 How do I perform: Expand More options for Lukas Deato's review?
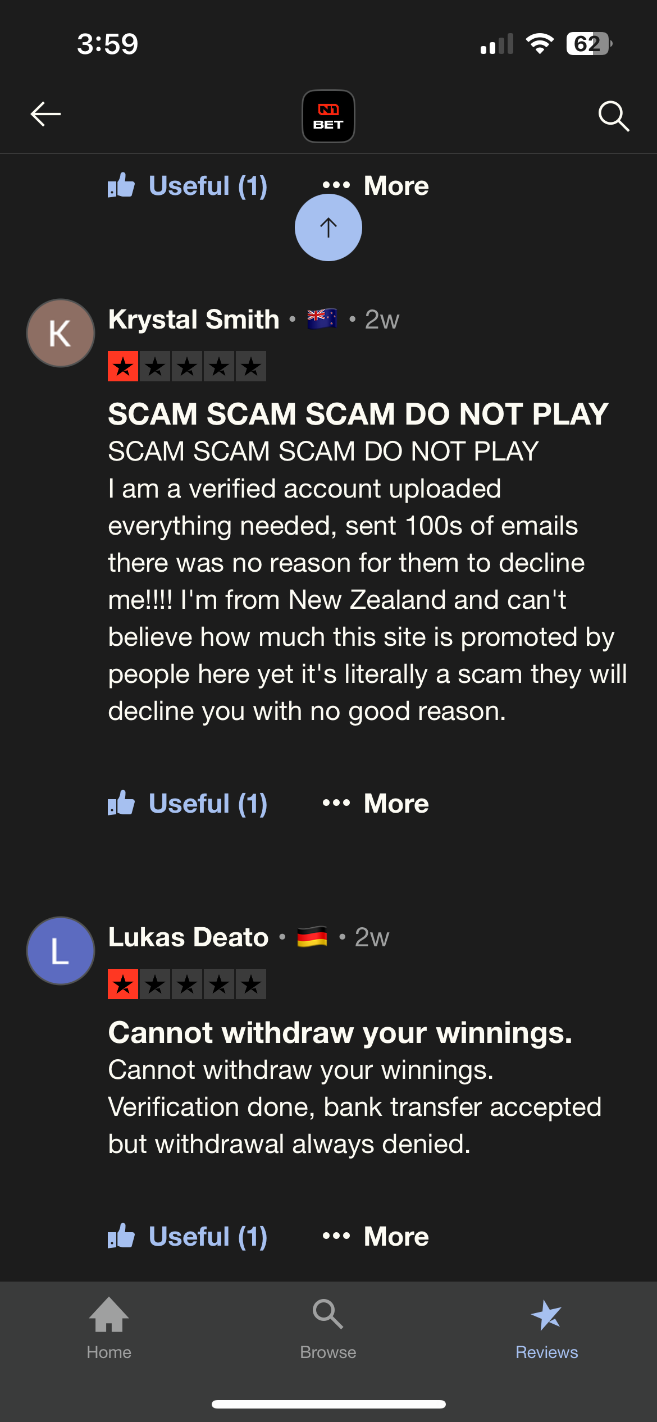click(x=376, y=1236)
